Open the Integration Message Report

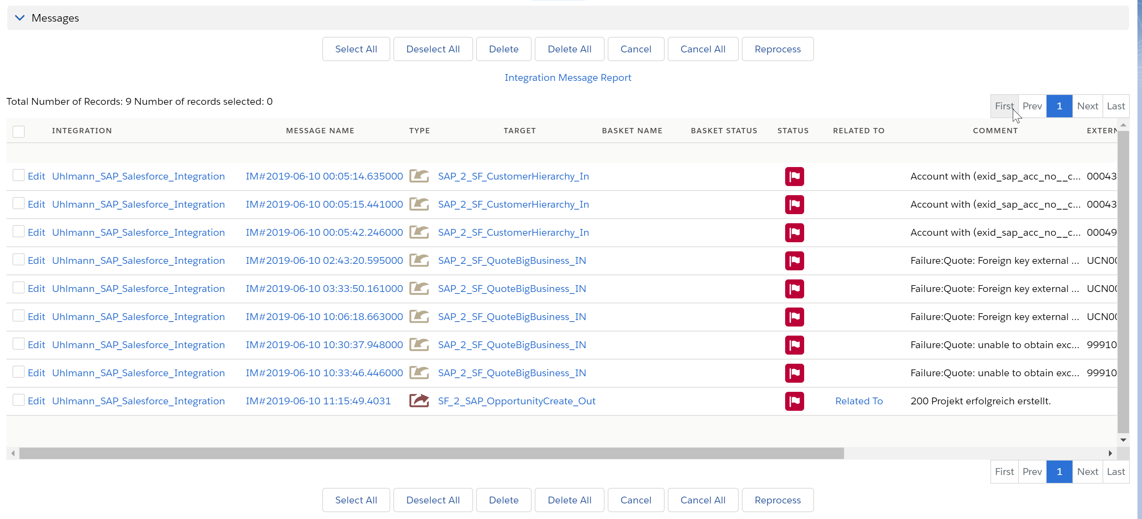coord(568,77)
